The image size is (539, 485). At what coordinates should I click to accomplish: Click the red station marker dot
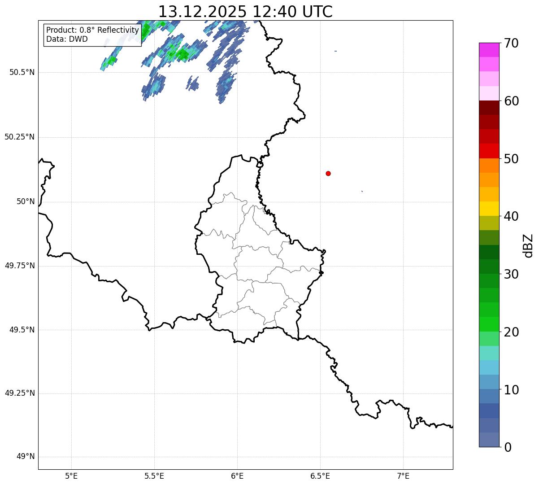328,173
